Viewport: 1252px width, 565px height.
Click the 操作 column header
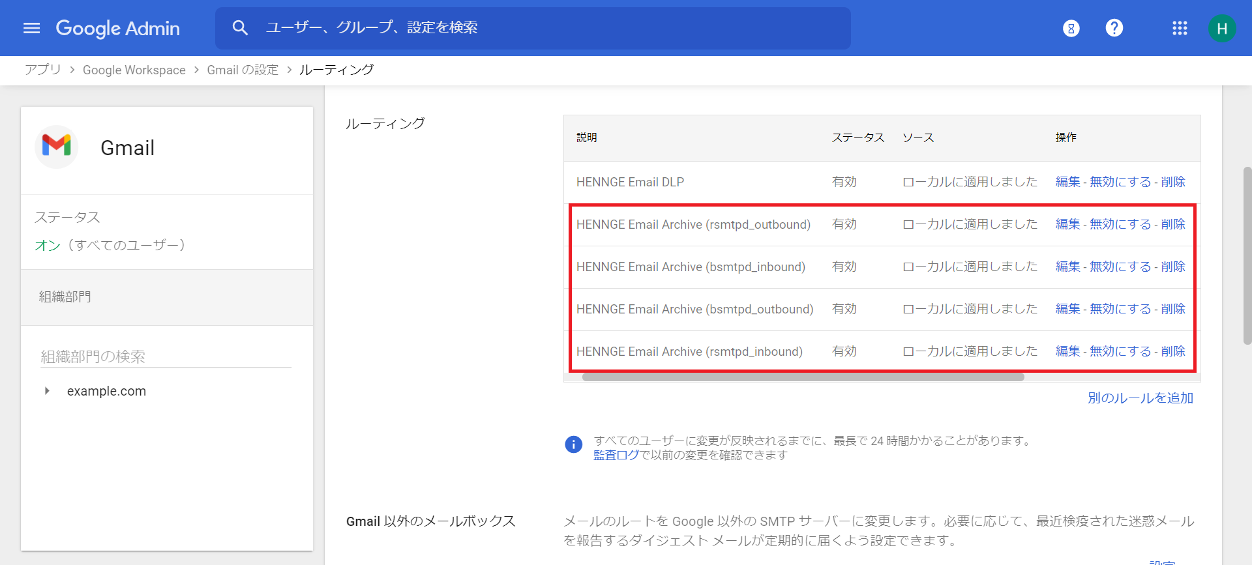pos(1066,138)
